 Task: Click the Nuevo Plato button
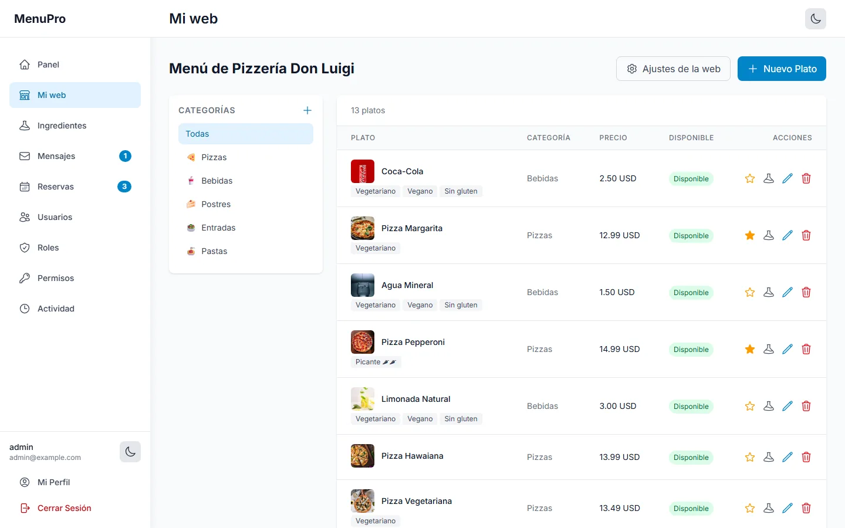coord(782,69)
